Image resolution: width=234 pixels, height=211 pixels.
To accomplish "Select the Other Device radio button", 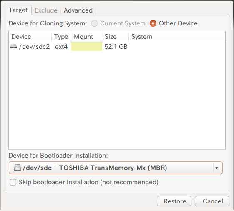I will point(153,23).
